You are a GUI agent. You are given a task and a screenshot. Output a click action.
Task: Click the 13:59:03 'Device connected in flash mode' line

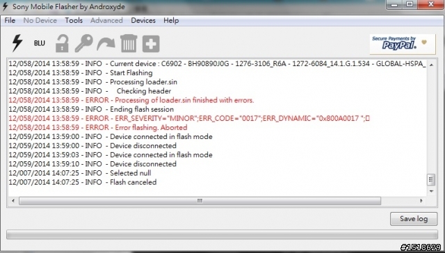pyautogui.click(x=111, y=154)
